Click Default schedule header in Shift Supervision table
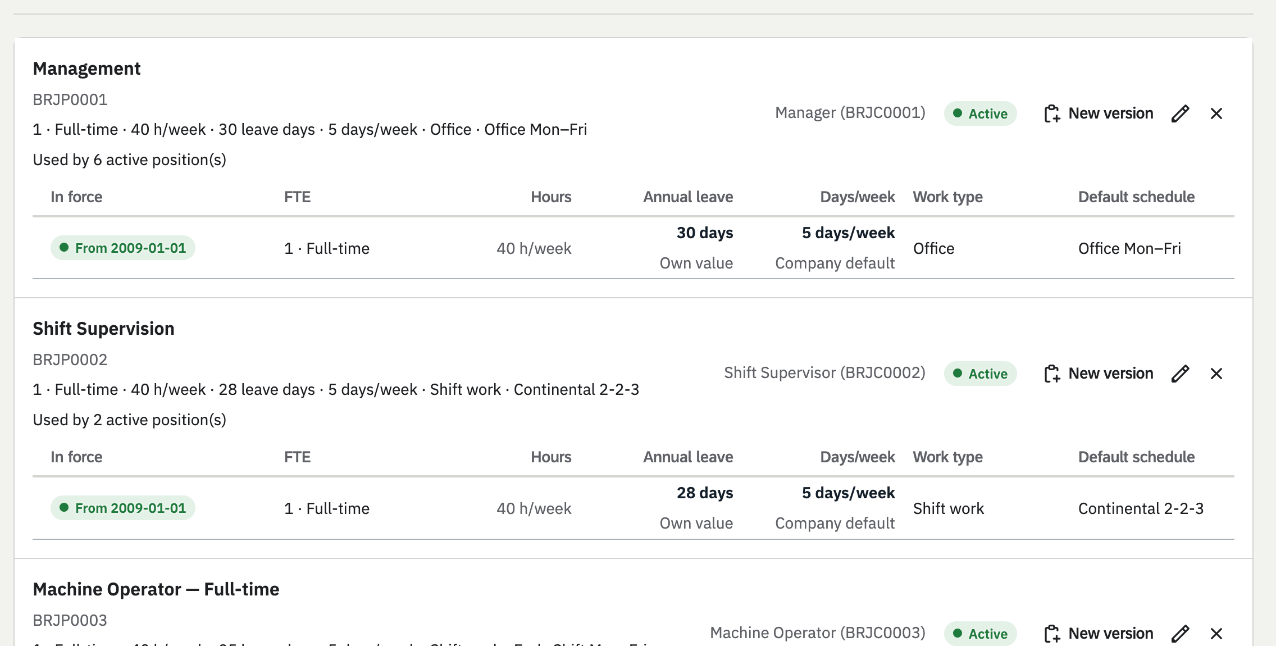This screenshot has height=646, width=1276. (1136, 457)
